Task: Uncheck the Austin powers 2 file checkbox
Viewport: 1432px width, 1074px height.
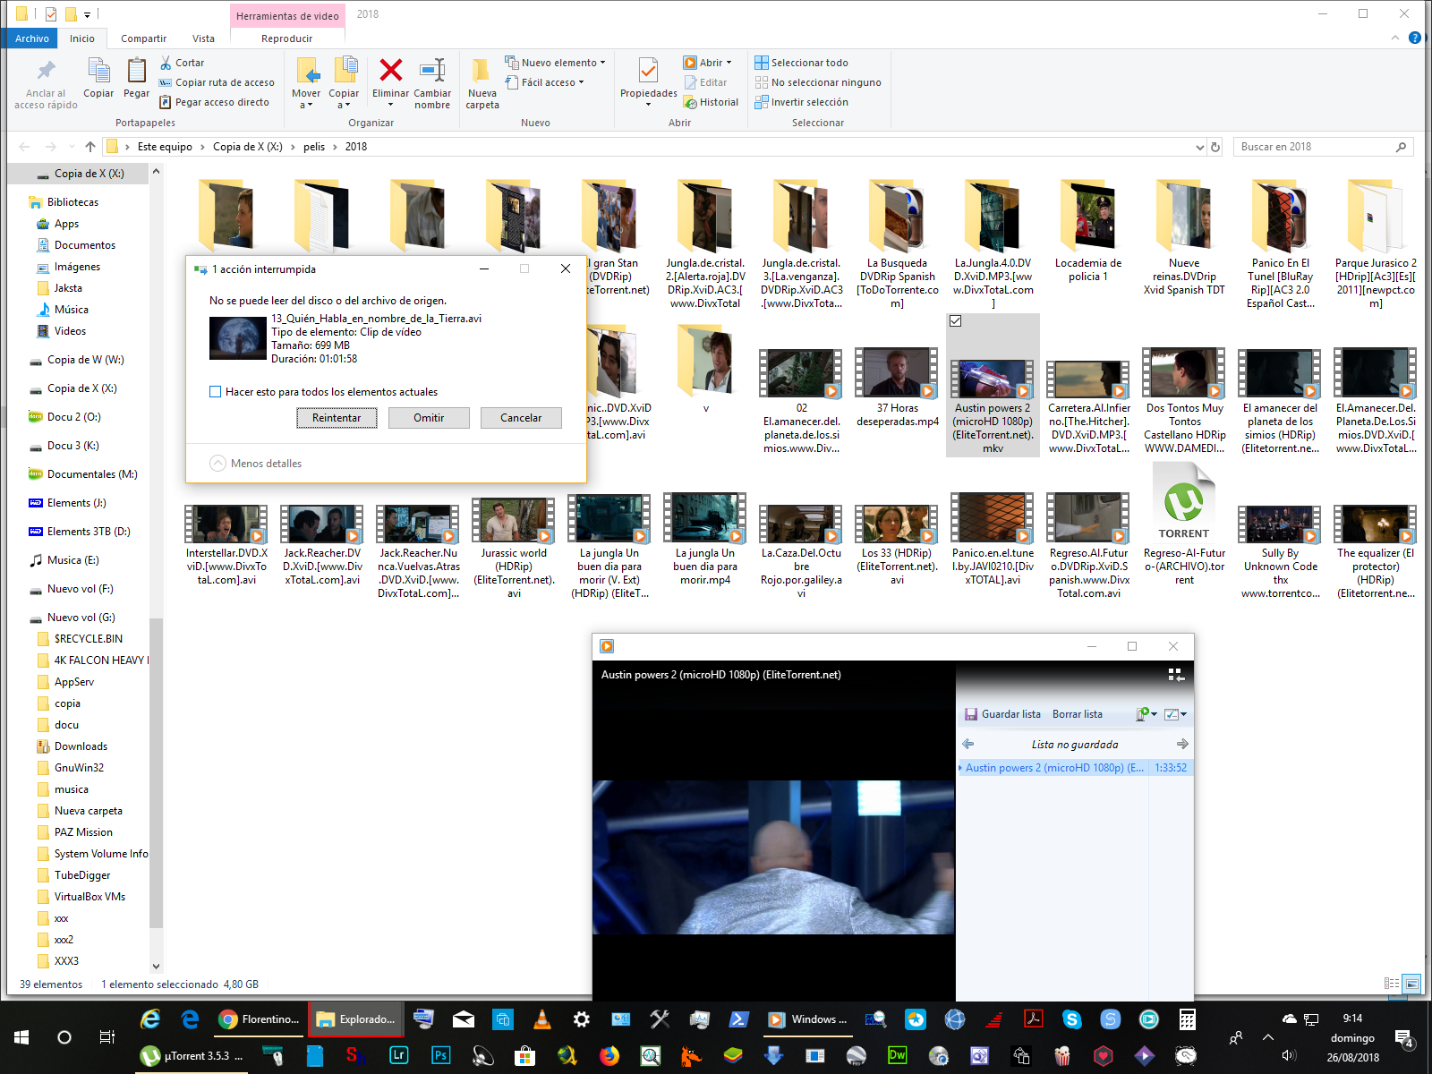Action: 956,321
